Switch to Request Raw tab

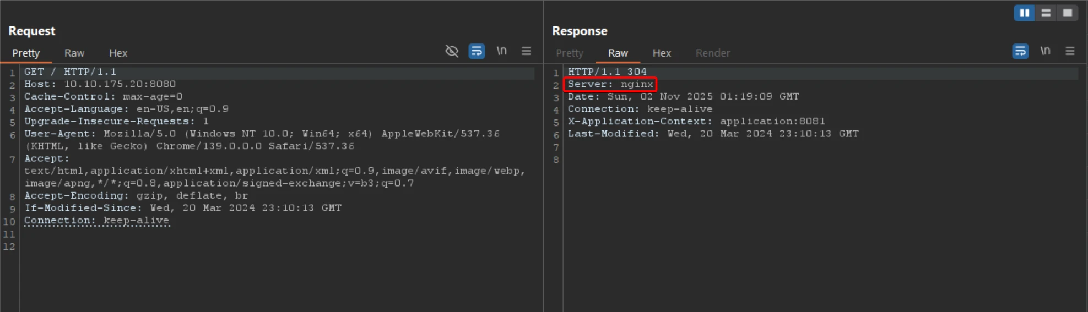click(x=74, y=53)
